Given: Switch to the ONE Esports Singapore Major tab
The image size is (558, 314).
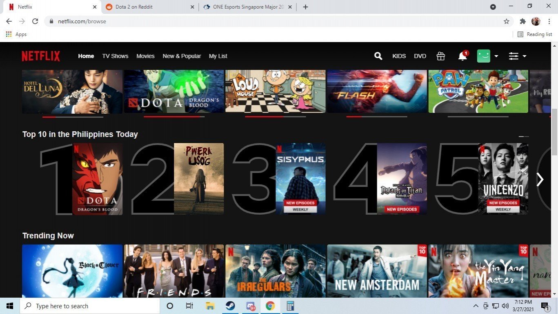Looking at the screenshot, I should click(x=247, y=7).
